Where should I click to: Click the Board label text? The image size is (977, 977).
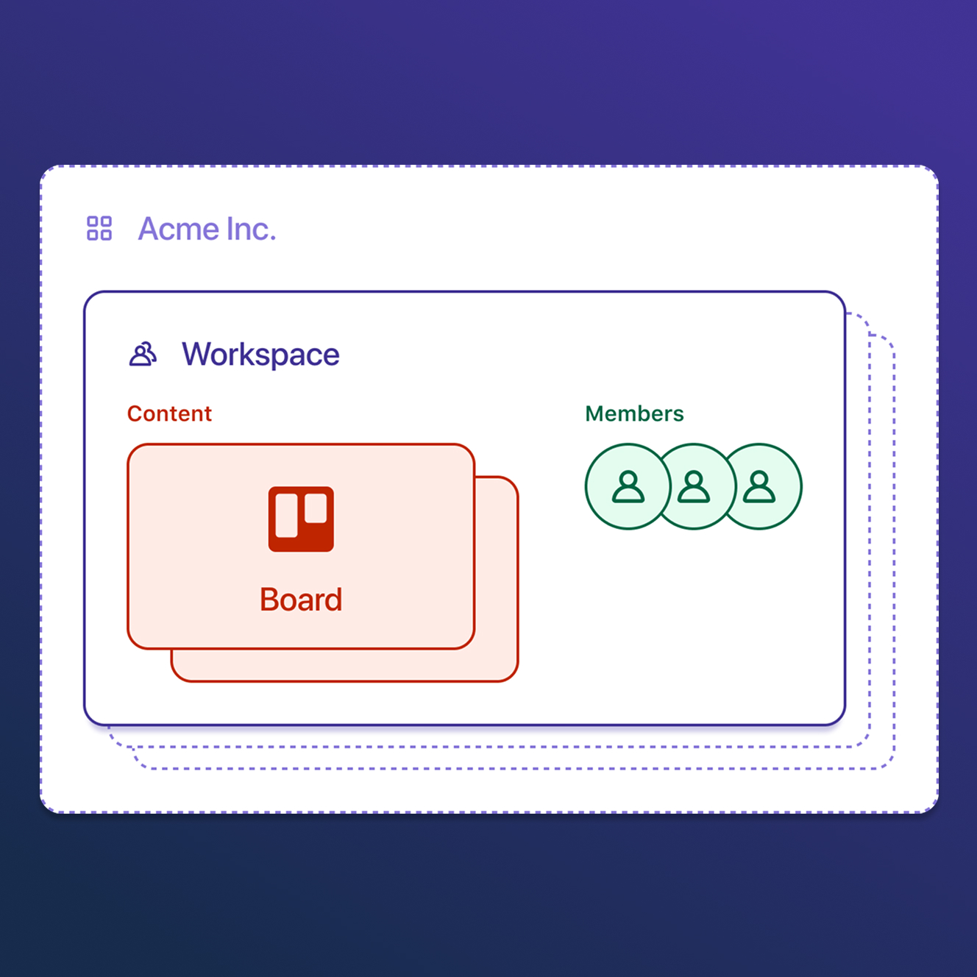(x=300, y=600)
